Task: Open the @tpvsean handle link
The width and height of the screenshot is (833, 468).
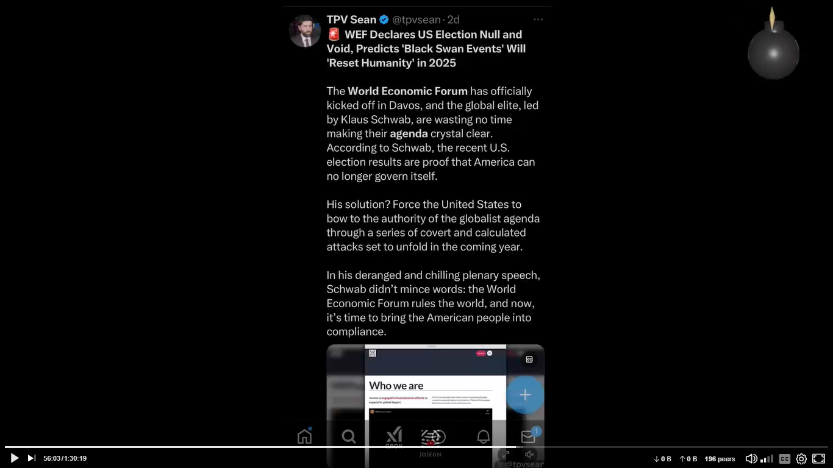Action: 416,19
